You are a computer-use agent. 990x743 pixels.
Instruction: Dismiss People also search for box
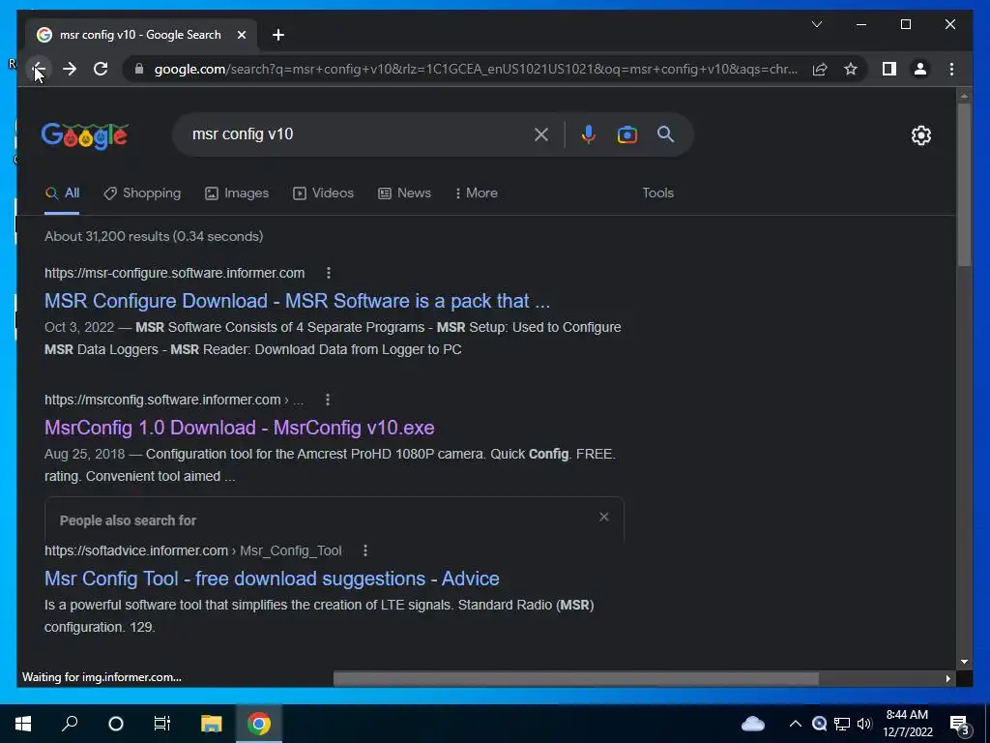click(603, 517)
